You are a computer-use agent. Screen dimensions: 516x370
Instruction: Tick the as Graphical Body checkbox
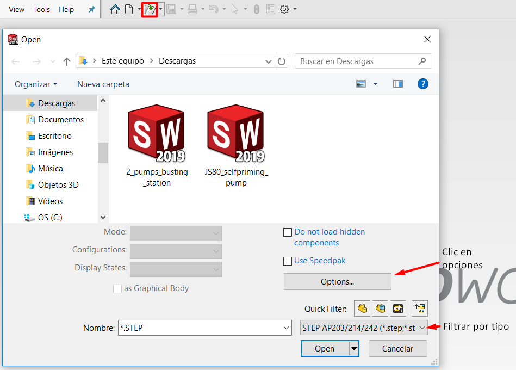[117, 289]
